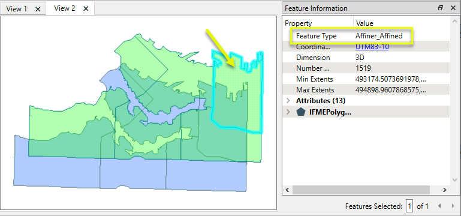Open the UTM83-10 coordinate system link

(x=372, y=47)
